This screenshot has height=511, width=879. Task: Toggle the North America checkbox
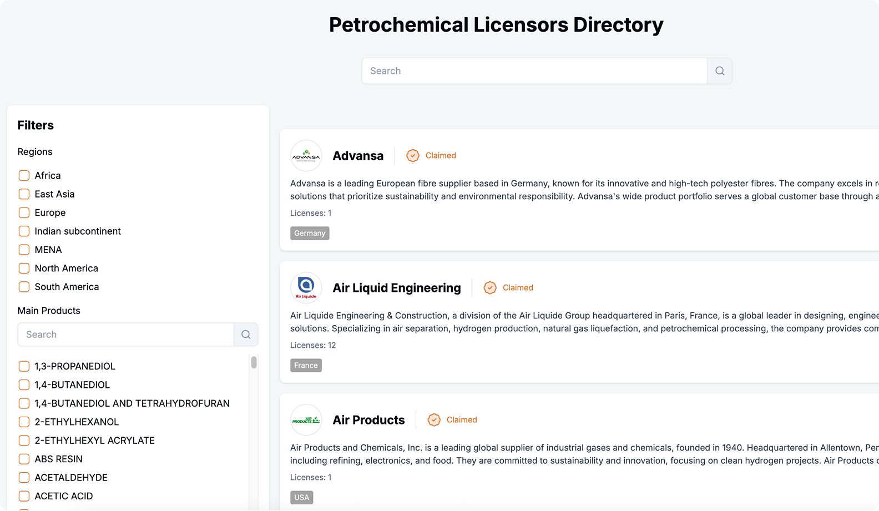click(24, 269)
